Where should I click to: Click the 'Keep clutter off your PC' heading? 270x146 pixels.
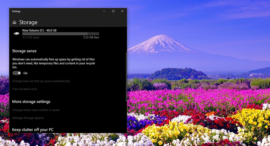pos(33,129)
